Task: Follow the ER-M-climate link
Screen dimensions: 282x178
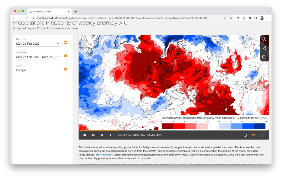Action: (x=103, y=155)
